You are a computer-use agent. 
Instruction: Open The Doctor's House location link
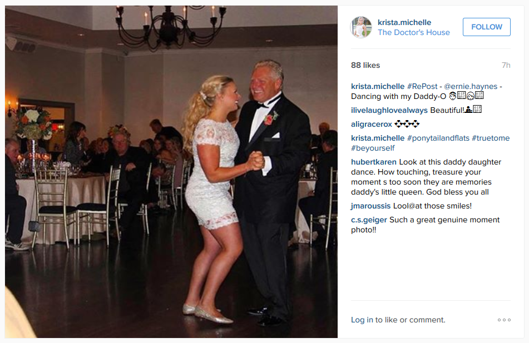click(x=414, y=32)
